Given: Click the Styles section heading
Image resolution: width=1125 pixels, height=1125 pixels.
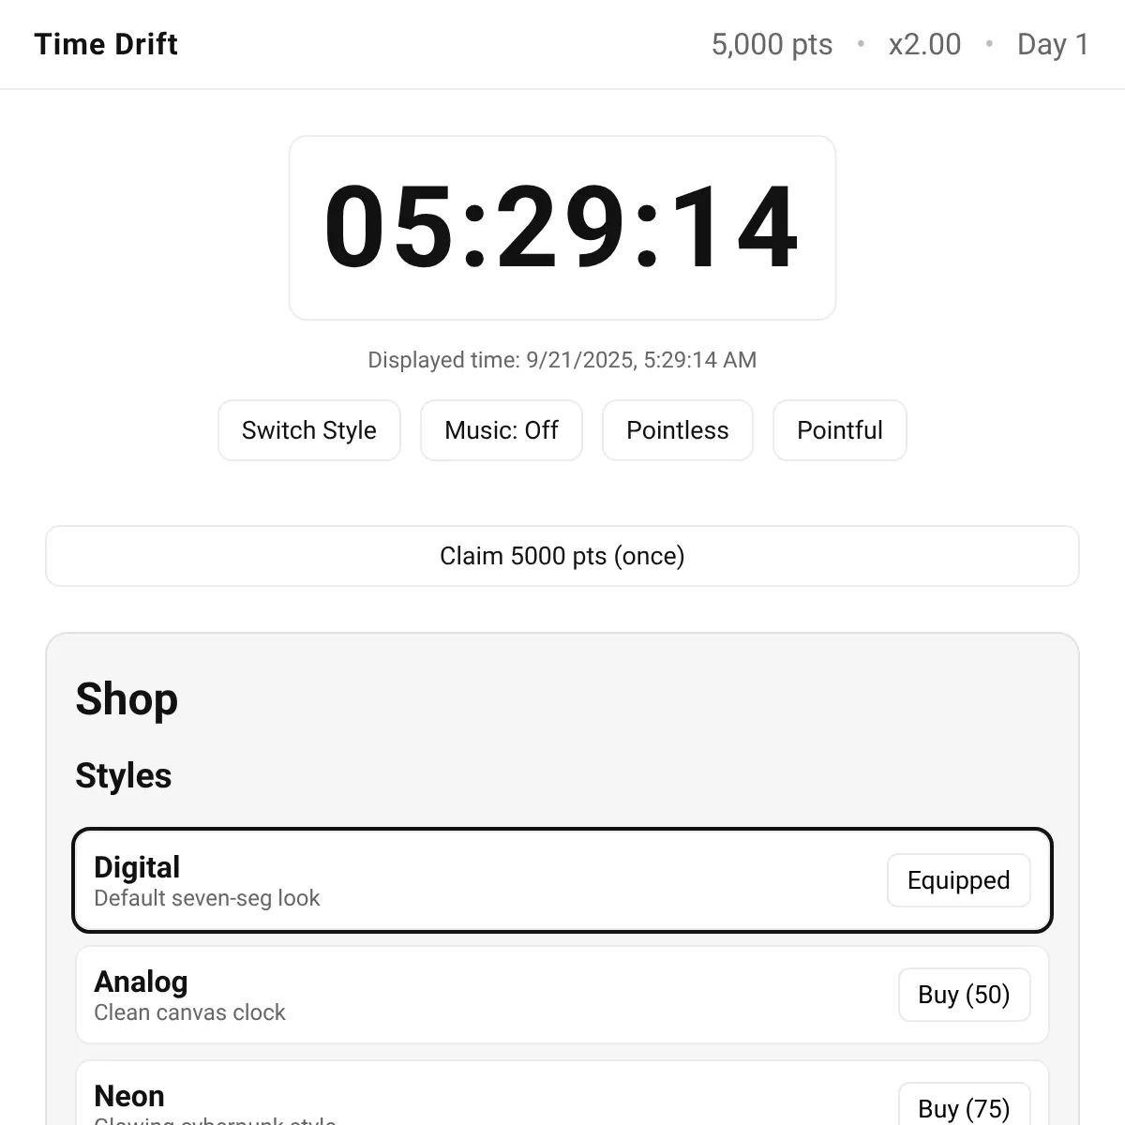Looking at the screenshot, I should pyautogui.click(x=124, y=776).
